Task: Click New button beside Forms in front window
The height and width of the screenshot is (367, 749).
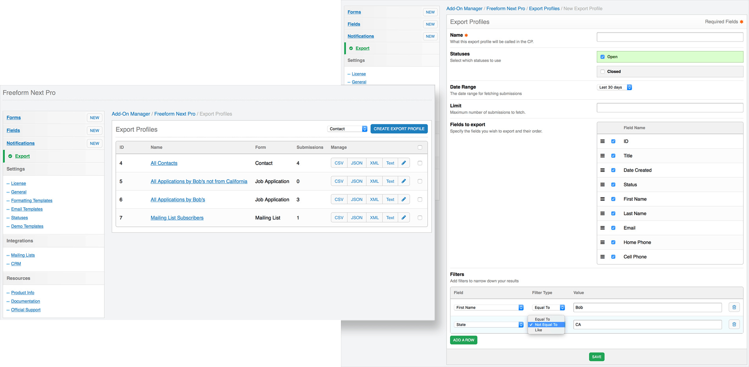Action: click(95, 118)
